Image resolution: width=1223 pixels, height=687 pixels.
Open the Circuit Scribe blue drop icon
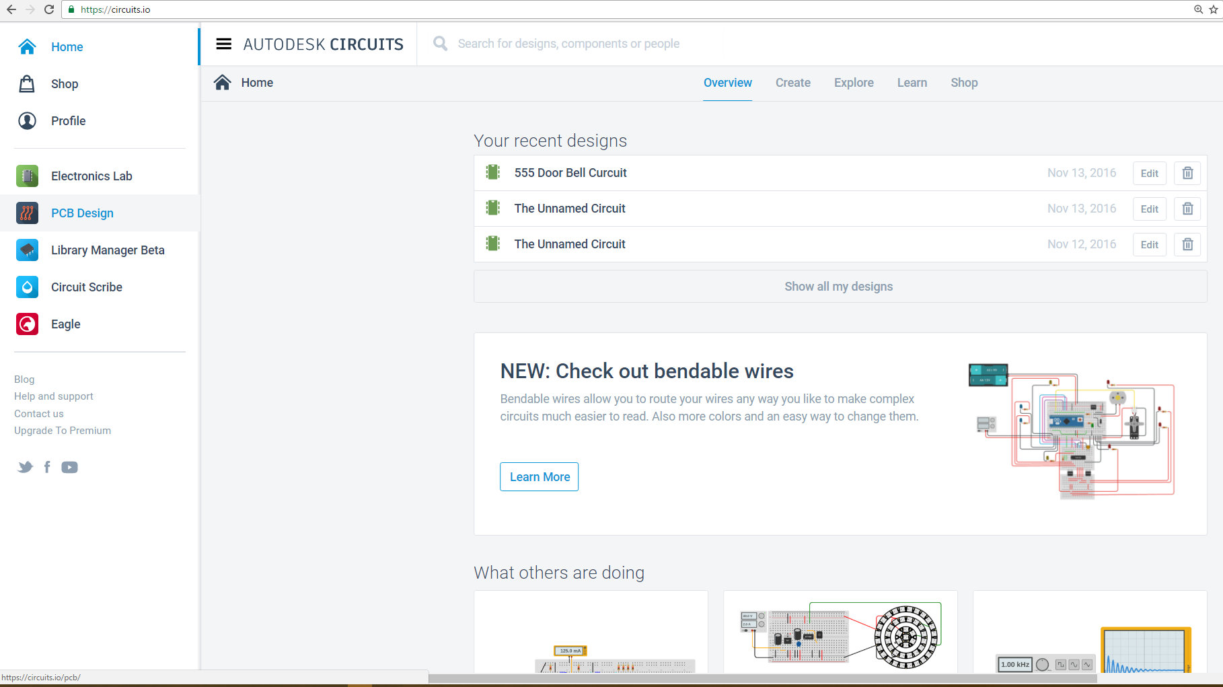(x=27, y=287)
